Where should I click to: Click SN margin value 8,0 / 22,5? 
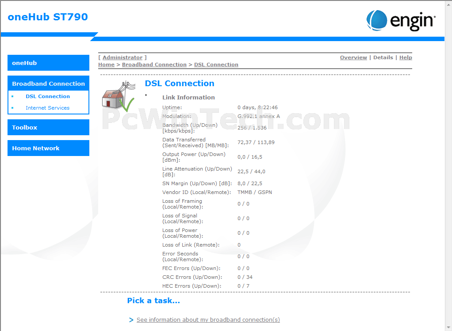click(249, 183)
